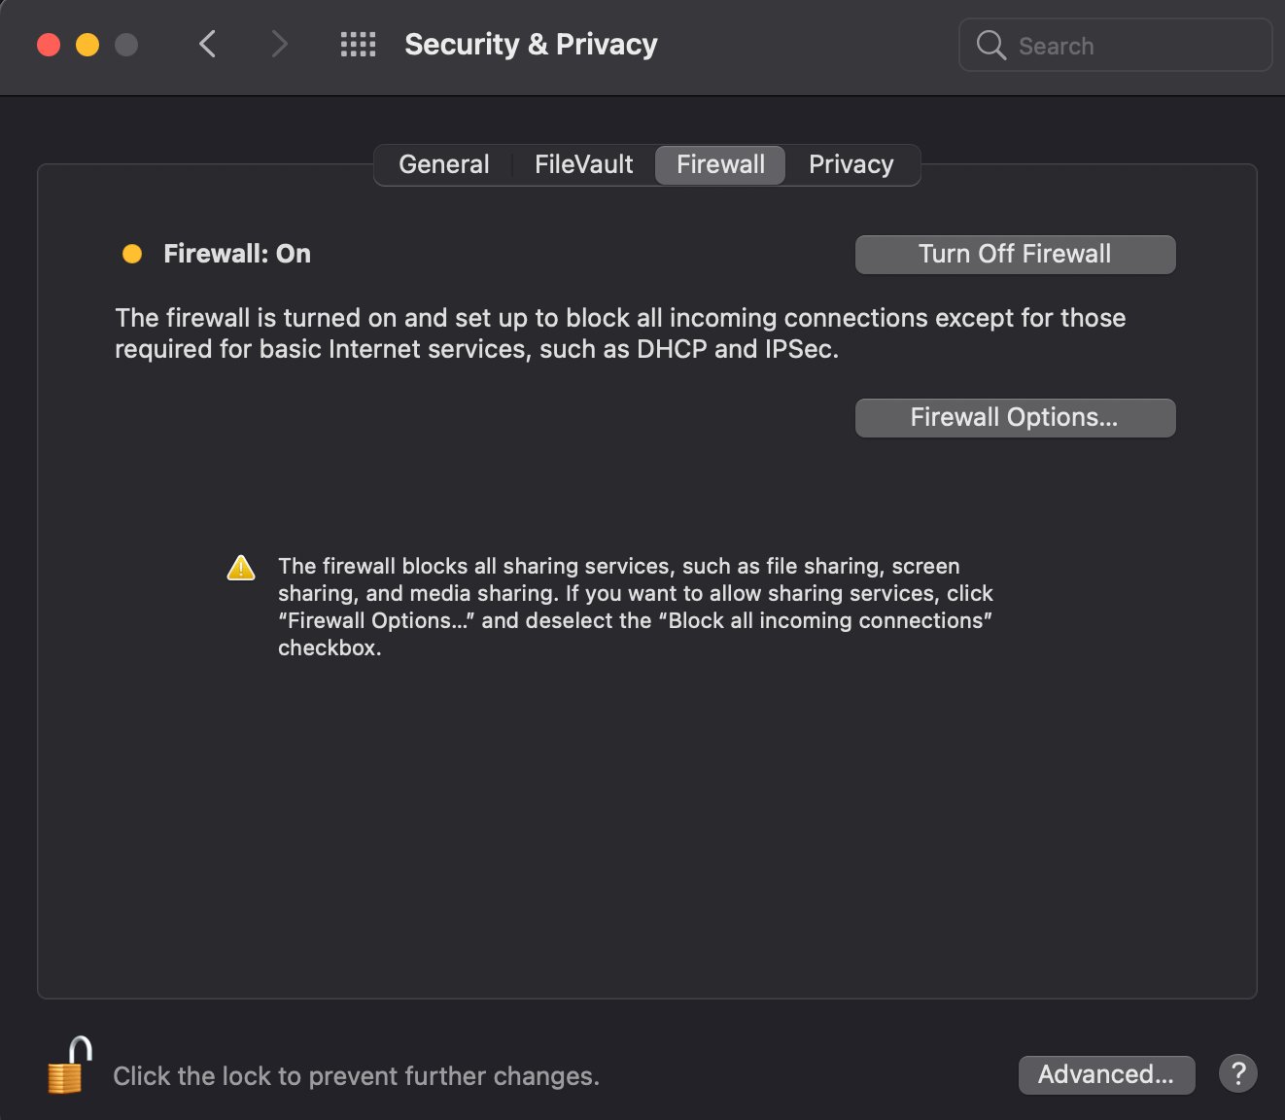The height and width of the screenshot is (1120, 1285).
Task: Click the Security & Privacy window title
Action: (531, 44)
